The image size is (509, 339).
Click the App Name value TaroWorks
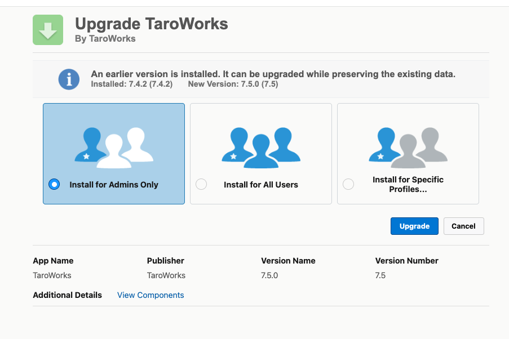pyautogui.click(x=52, y=275)
